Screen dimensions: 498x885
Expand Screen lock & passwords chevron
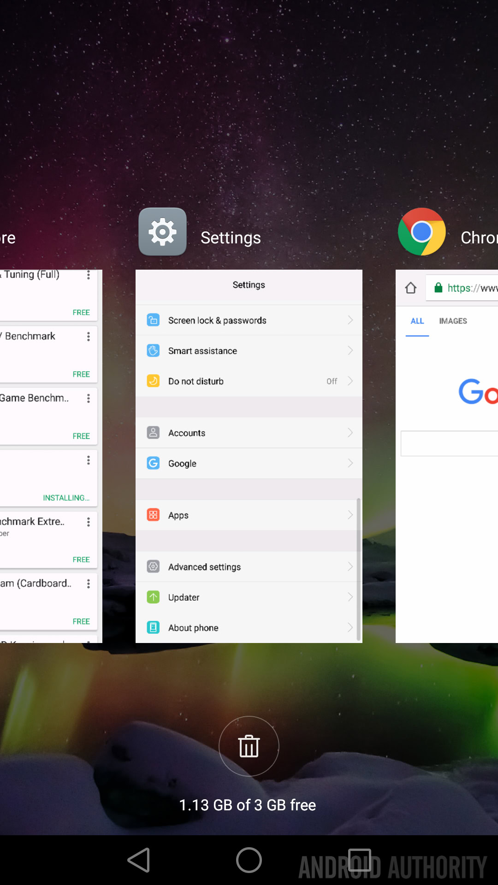(x=350, y=320)
